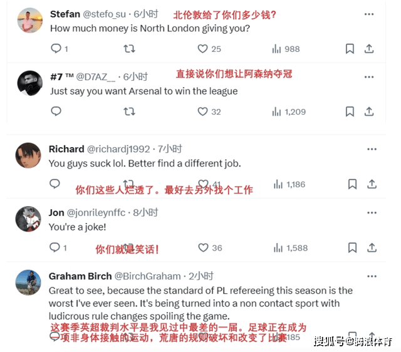The height and width of the screenshot is (352, 401).
Task: Open Richard's profile via @richardj1992 handle
Action: [x=118, y=149]
